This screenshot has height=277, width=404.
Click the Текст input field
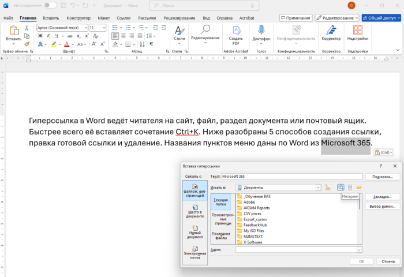[x=291, y=177]
